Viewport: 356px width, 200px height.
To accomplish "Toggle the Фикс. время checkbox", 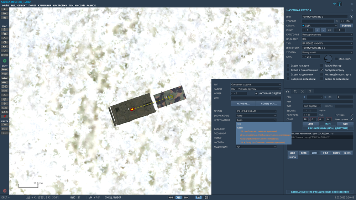I will (x=352, y=120).
